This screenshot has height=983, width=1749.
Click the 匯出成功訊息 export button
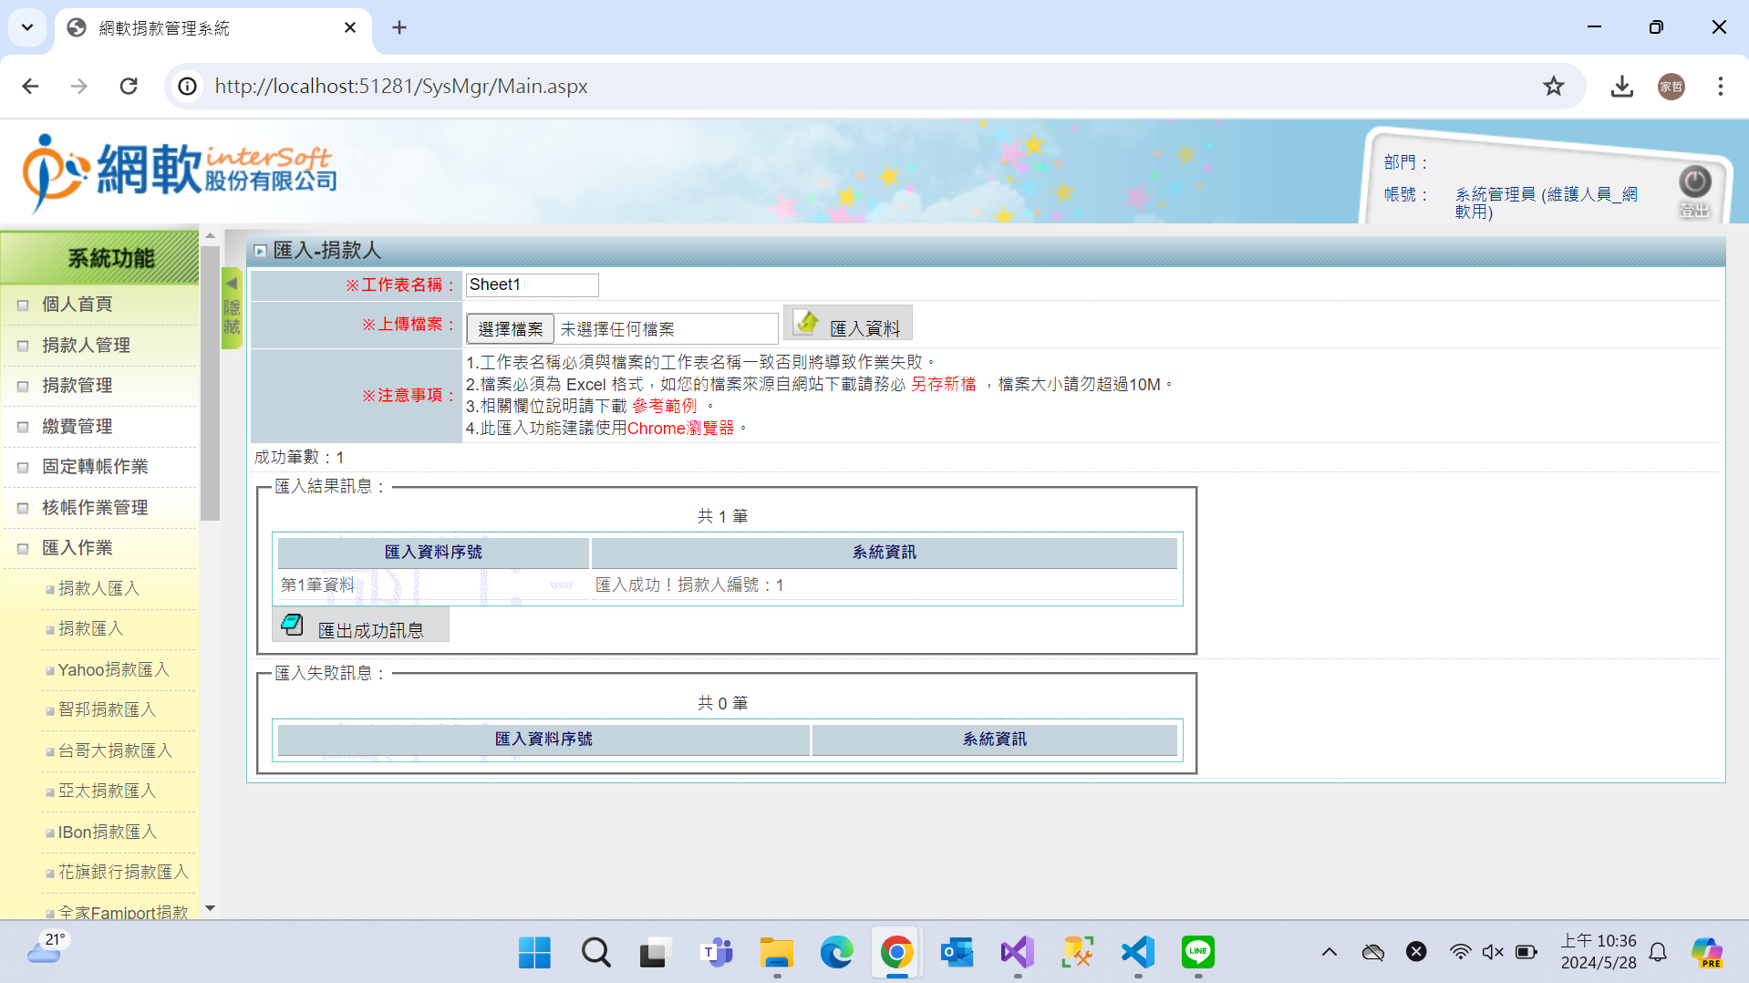361,627
